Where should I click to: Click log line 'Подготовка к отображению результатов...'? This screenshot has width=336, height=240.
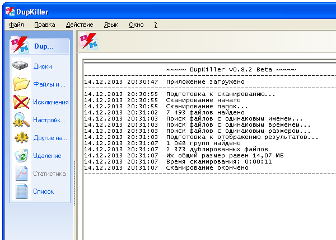pos(242,137)
